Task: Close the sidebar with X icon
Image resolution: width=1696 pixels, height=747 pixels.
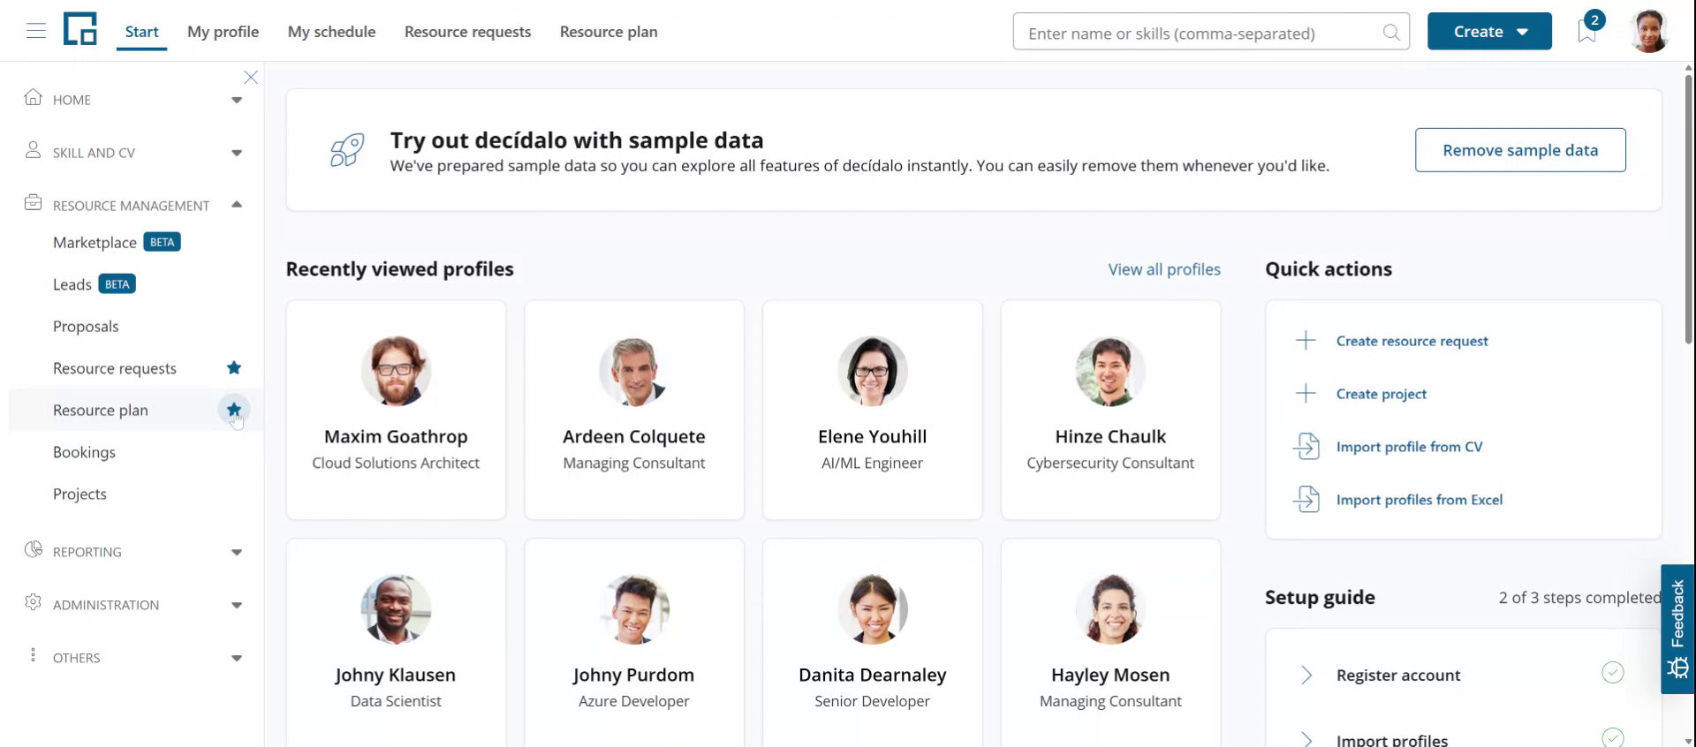Action: (251, 78)
